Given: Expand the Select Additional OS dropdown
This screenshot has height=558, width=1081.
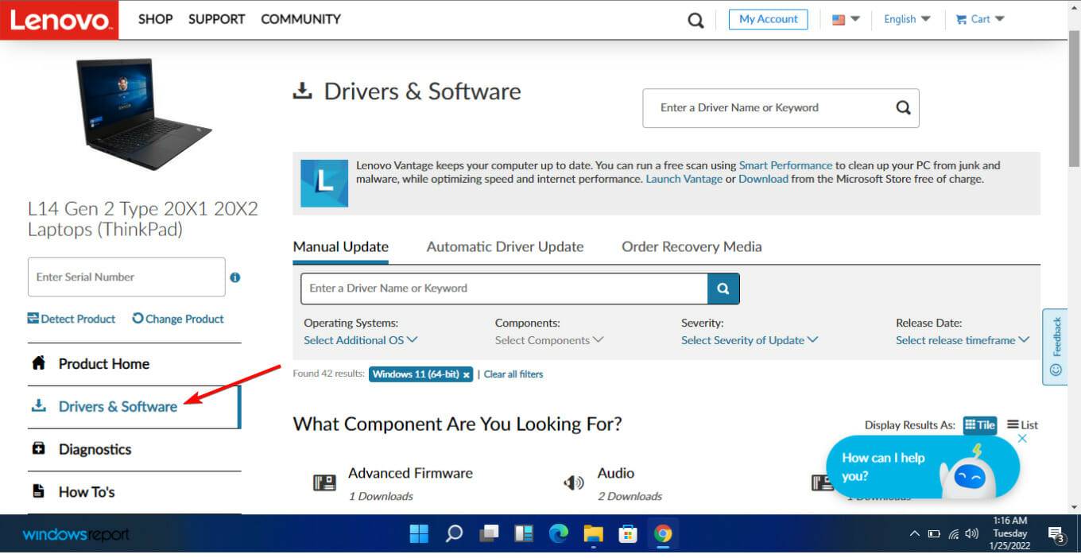Looking at the screenshot, I should click(360, 340).
